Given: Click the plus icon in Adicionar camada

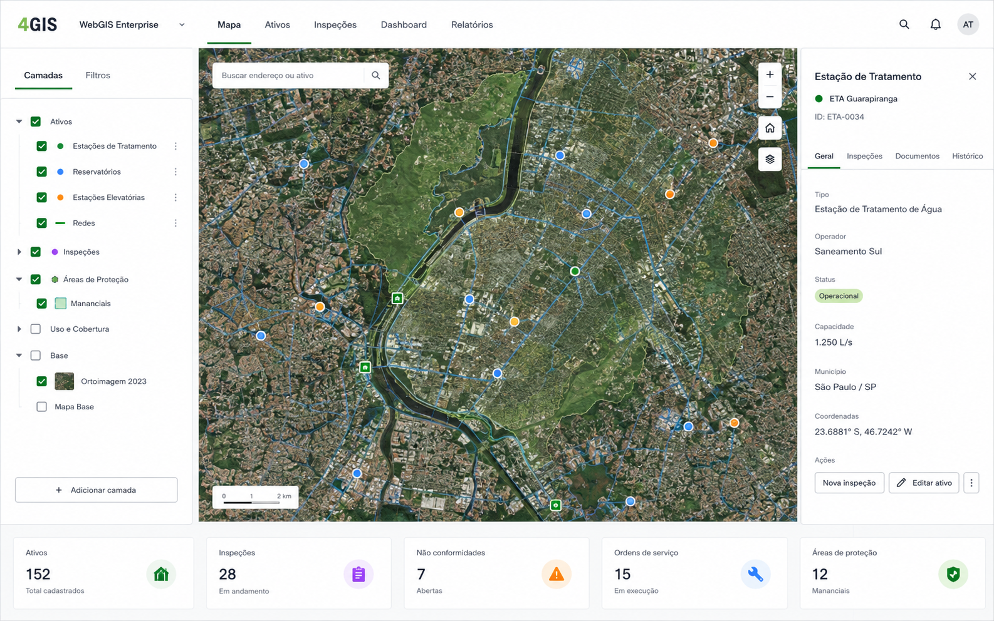Looking at the screenshot, I should pos(59,490).
